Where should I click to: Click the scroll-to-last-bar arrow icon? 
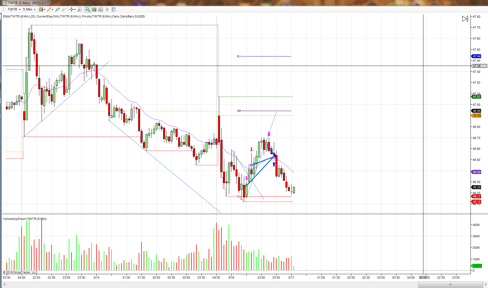(x=465, y=19)
